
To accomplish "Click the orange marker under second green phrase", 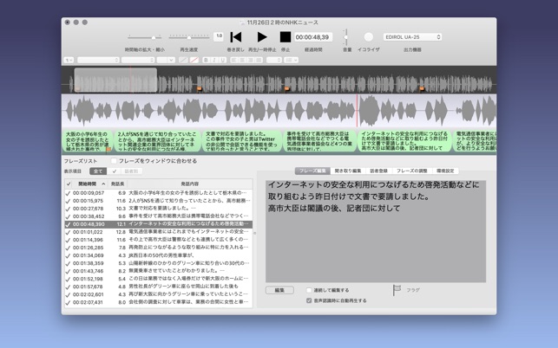I will pos(108,150).
